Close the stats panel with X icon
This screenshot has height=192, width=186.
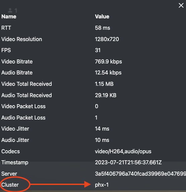tap(181, 5)
